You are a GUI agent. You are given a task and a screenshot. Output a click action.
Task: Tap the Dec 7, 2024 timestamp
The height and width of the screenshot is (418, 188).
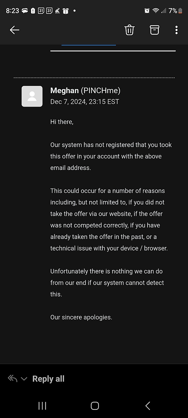85,102
